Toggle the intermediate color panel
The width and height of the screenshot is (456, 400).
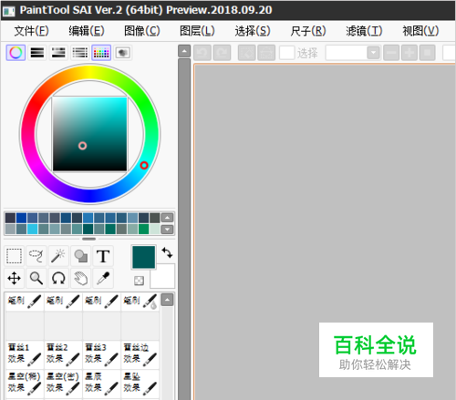pos(80,53)
